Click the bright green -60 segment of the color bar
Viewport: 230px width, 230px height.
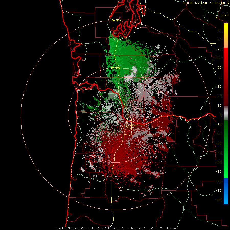point(226,172)
